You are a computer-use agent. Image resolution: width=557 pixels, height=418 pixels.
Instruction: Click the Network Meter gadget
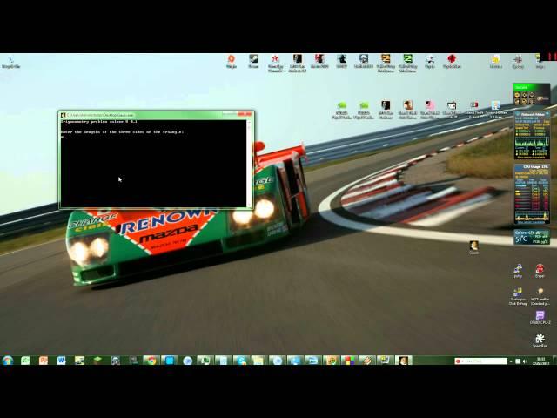532,135
